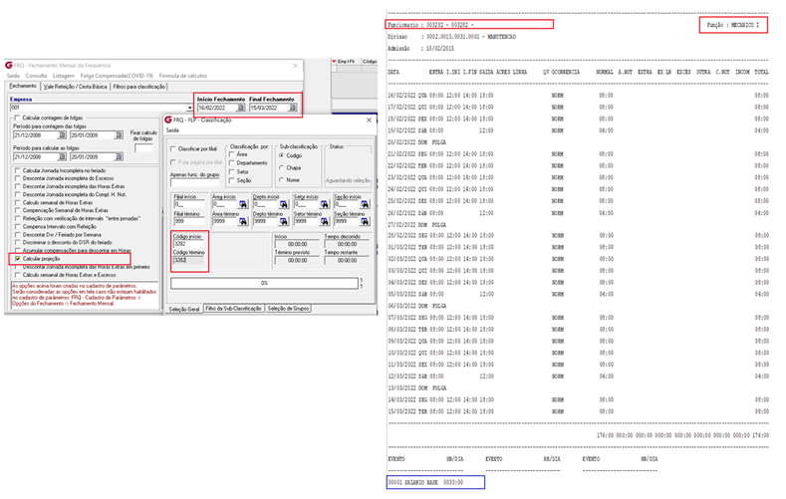
Task: Switch to Seleção de Grupos tab
Action: tap(288, 309)
